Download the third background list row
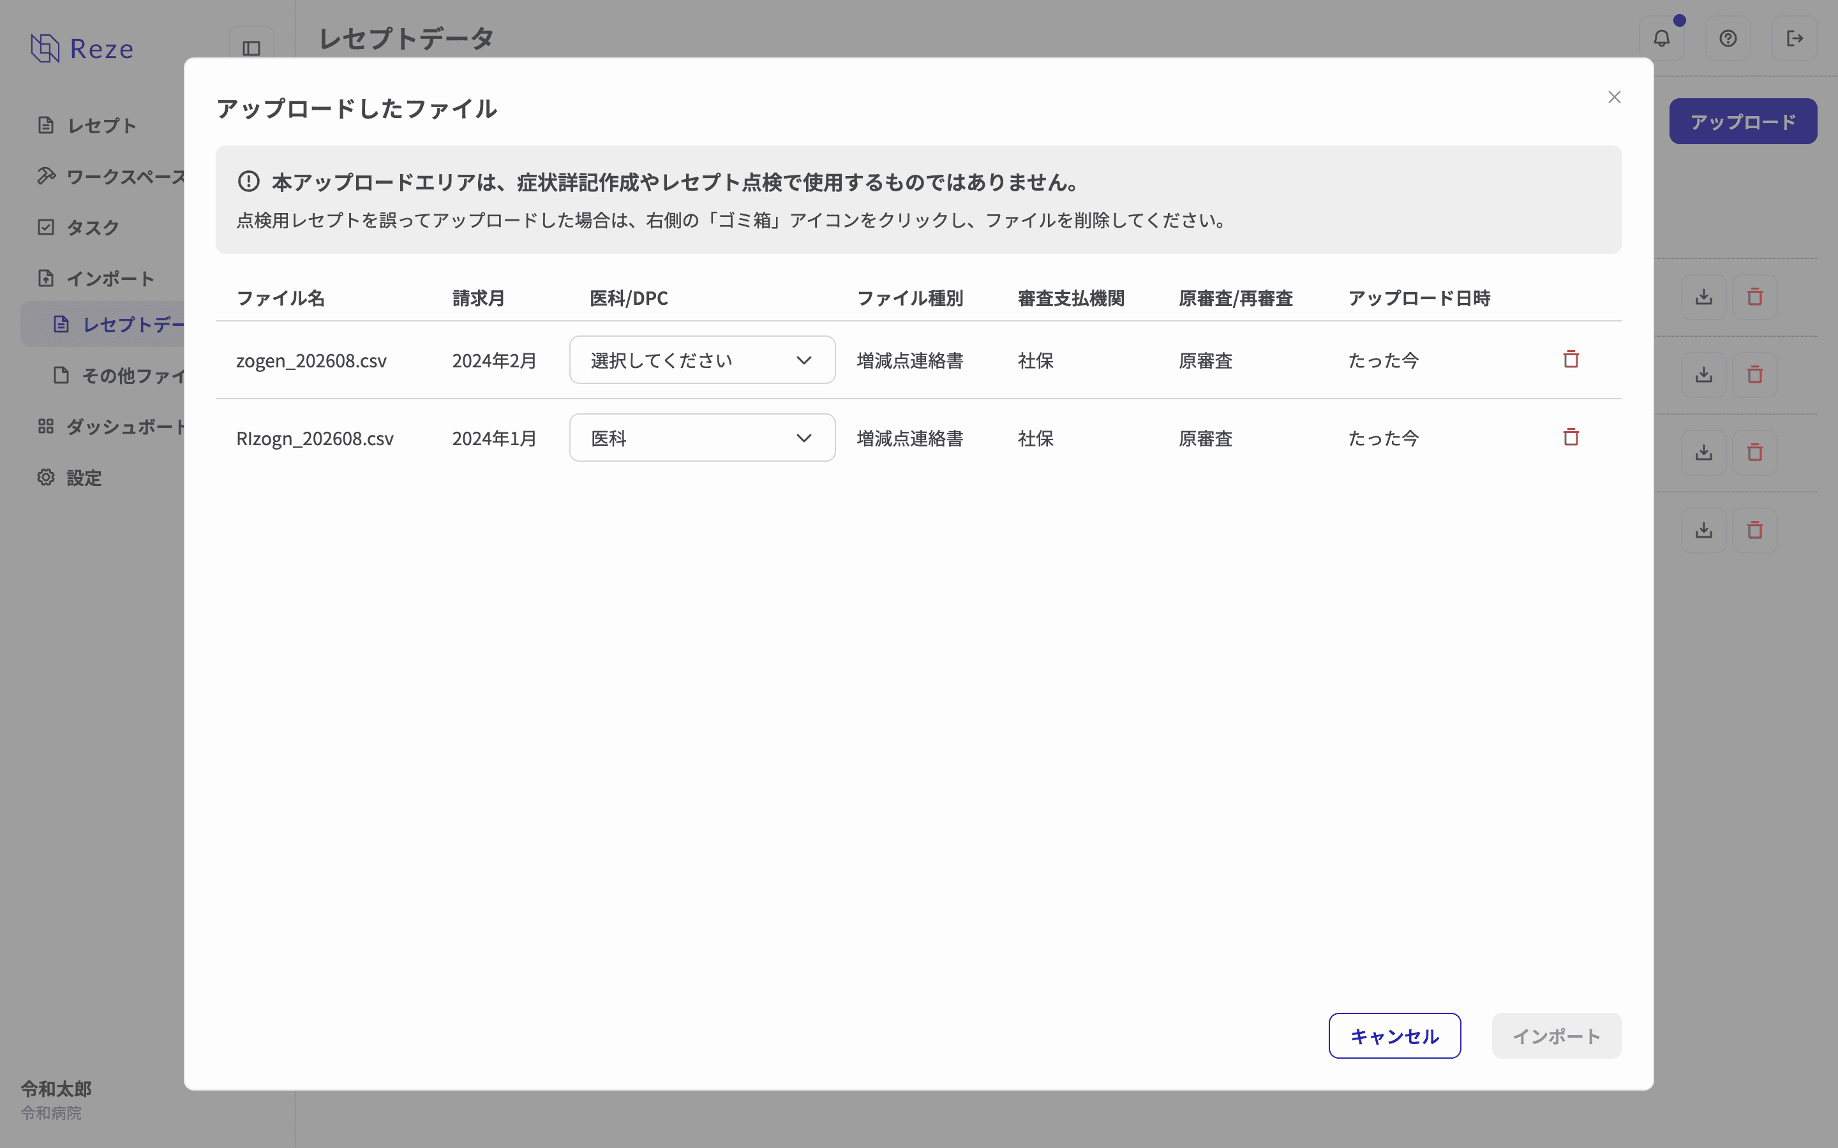This screenshot has height=1148, width=1838. coord(1703,453)
